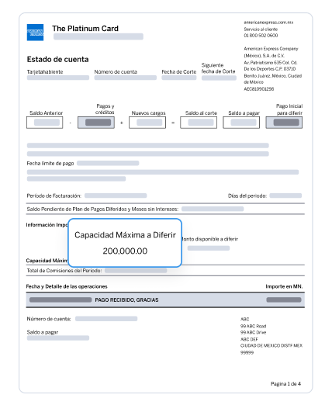Image resolution: width=332 pixels, height=412 pixels.
Task: Select the 200,000.00 value in the popup
Action: click(125, 251)
